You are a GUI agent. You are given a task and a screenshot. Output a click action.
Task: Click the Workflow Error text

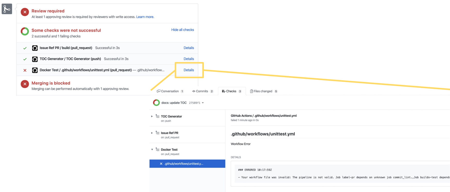pos(241,144)
